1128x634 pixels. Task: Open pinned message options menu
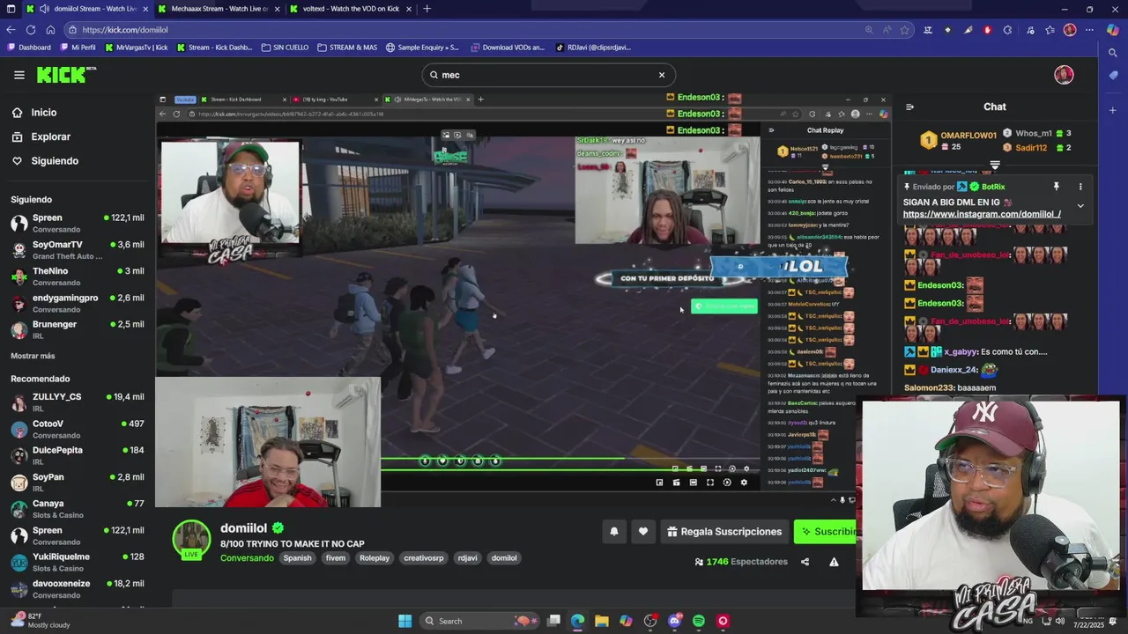pos(1080,187)
